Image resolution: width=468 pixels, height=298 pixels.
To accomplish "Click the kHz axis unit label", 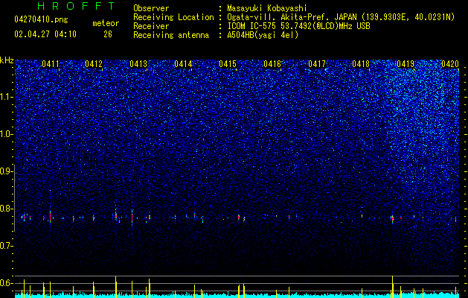I will [7, 60].
